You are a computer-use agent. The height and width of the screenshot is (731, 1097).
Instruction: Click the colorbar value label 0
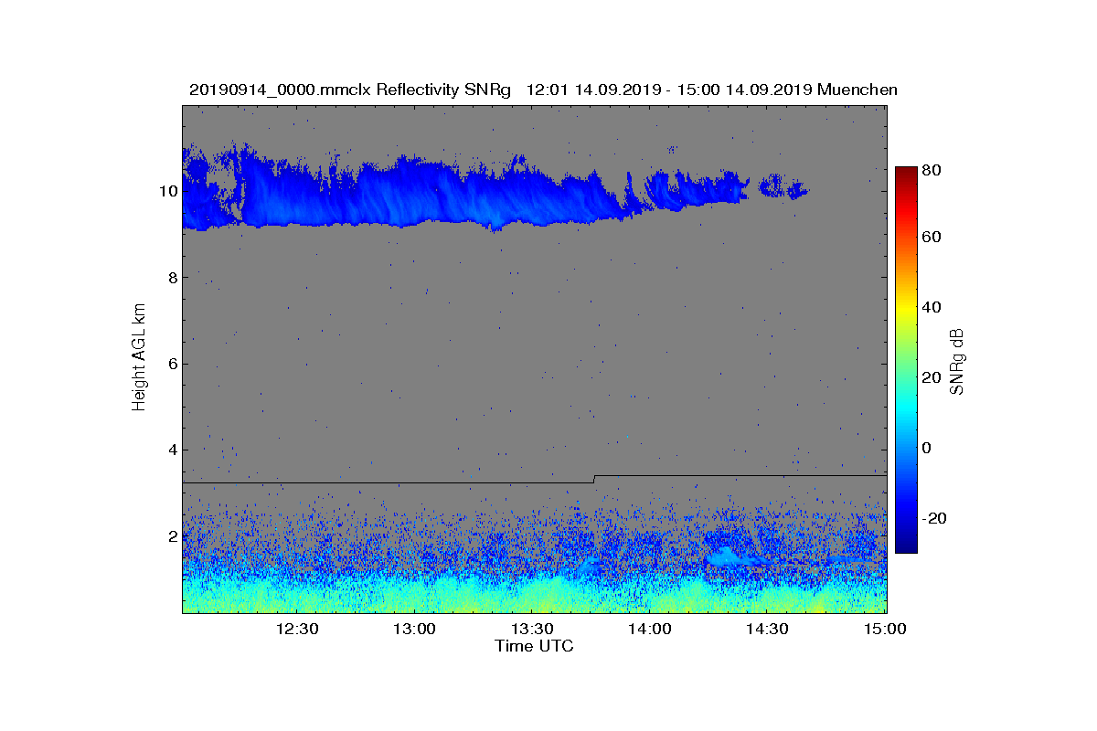929,448
